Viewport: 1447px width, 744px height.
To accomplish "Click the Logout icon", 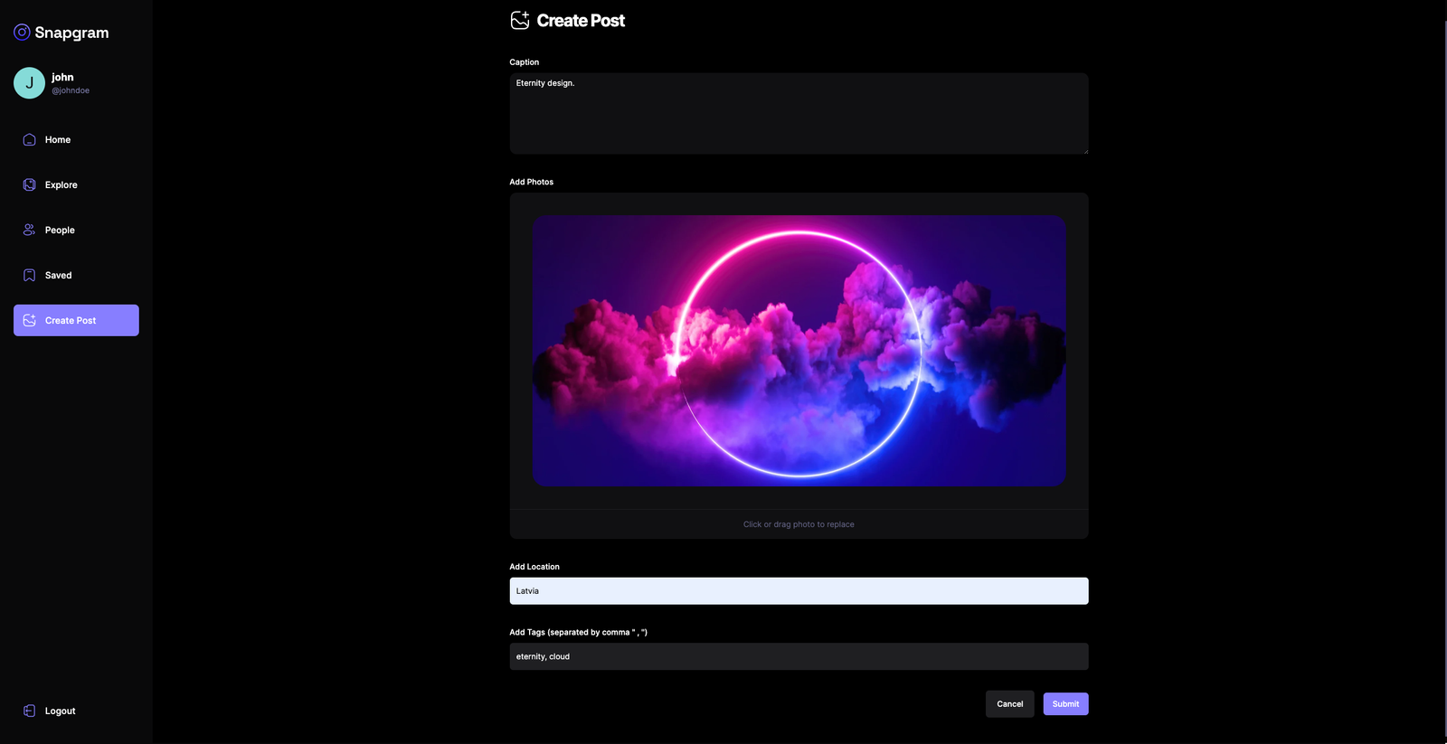I will click(x=29, y=711).
